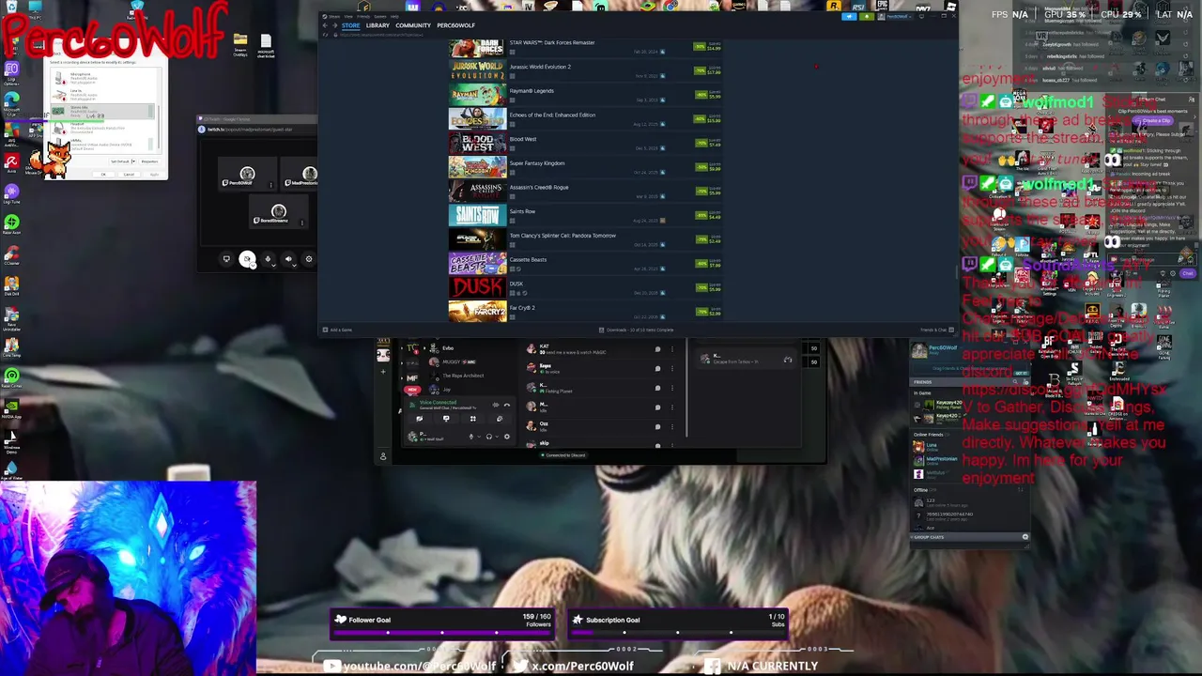This screenshot has height=676, width=1202.
Task: Click Add a Game in Steam footer
Action: click(339, 330)
